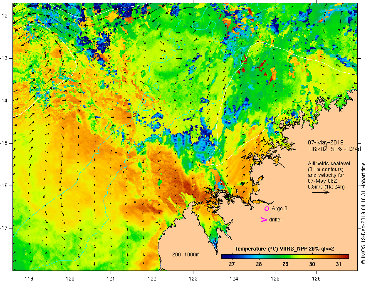Click the latitude label -14

pyautogui.click(x=4, y=101)
